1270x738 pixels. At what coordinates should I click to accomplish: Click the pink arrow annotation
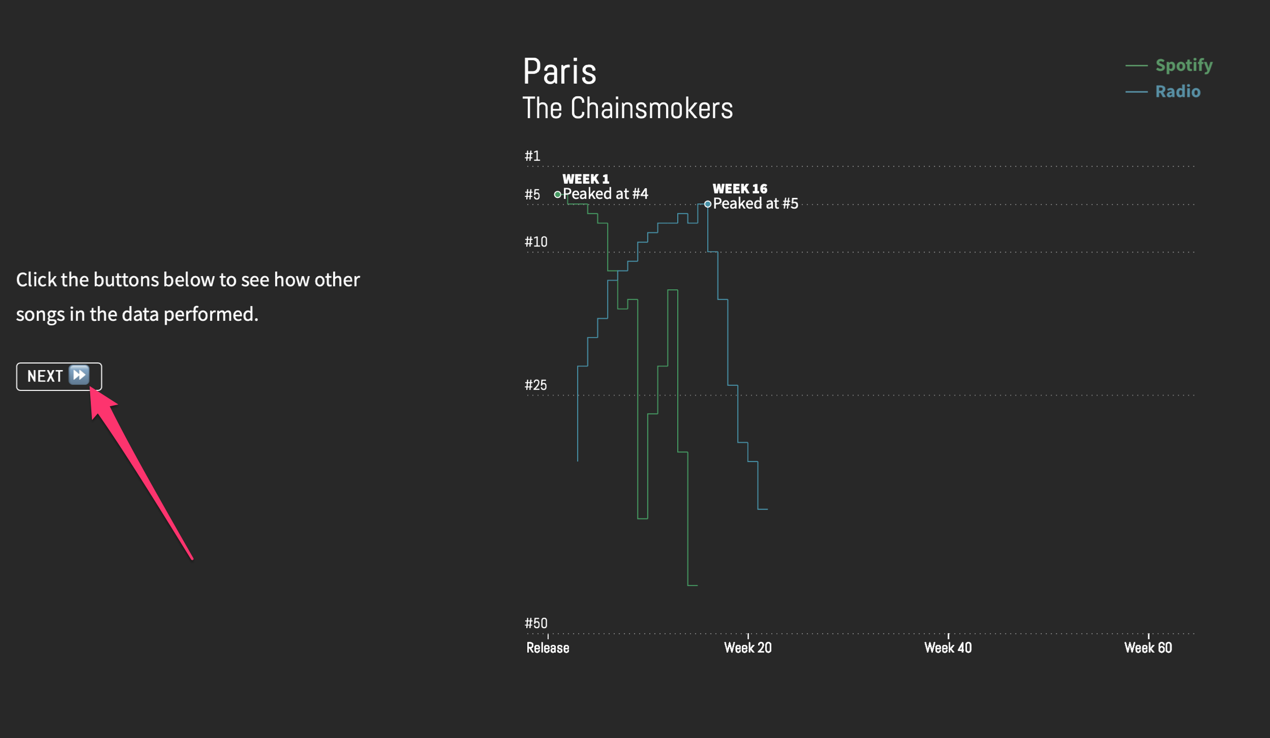pyautogui.click(x=141, y=473)
